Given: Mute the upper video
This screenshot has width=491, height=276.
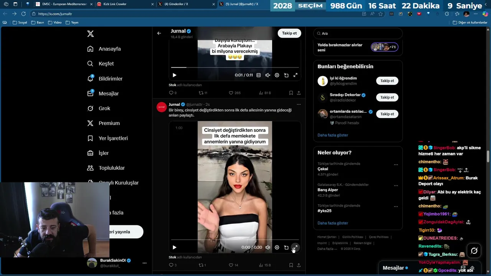Looking at the screenshot, I should tap(268, 75).
